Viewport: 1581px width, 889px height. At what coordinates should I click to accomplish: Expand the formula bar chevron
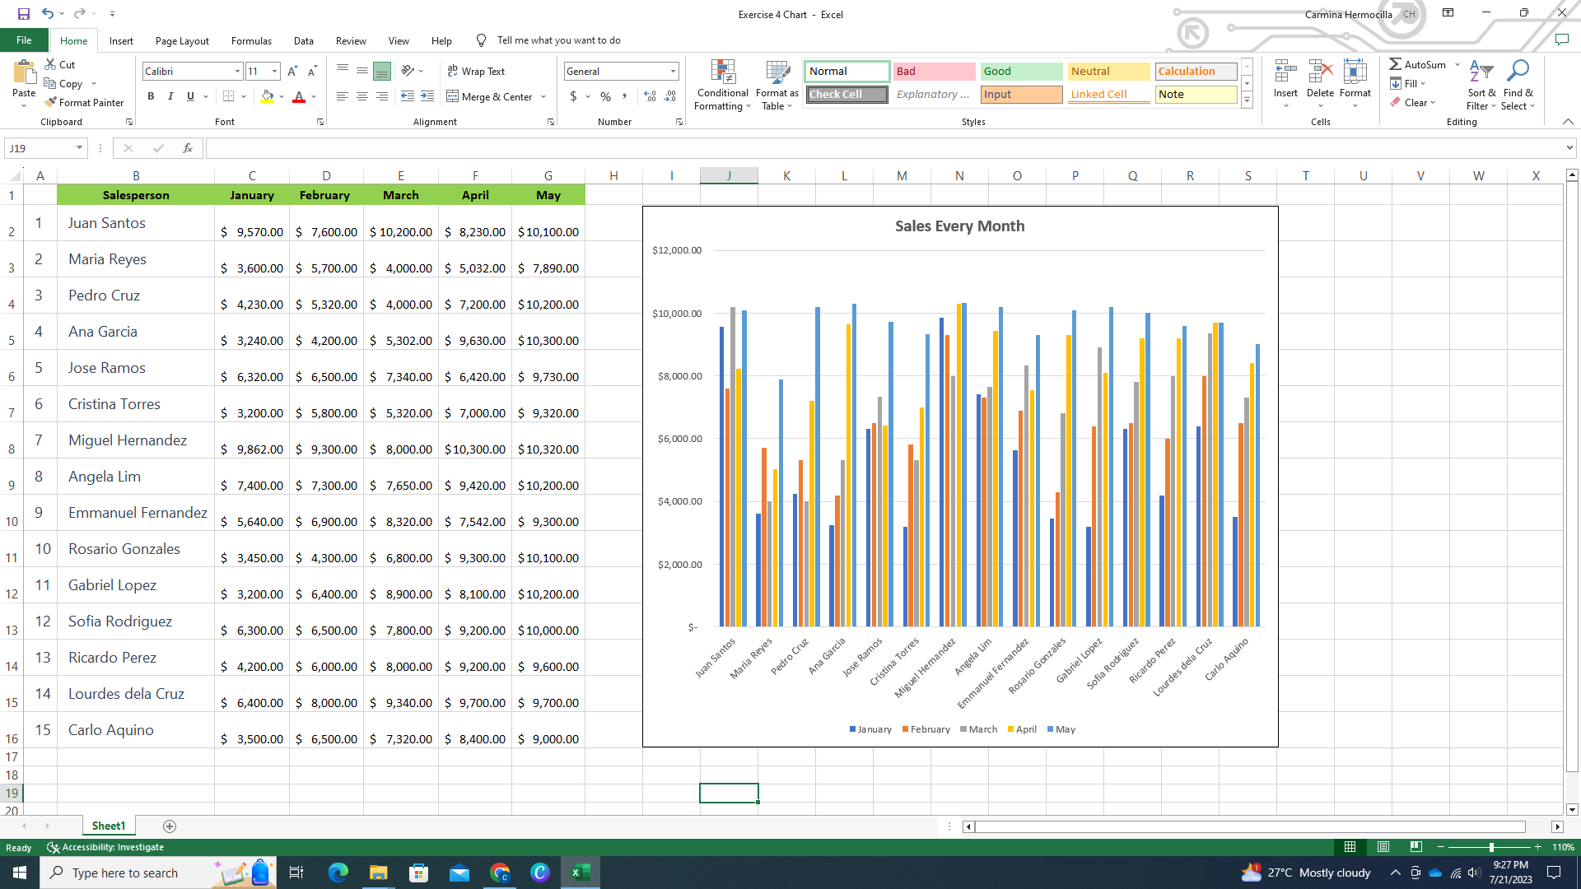pyautogui.click(x=1569, y=148)
